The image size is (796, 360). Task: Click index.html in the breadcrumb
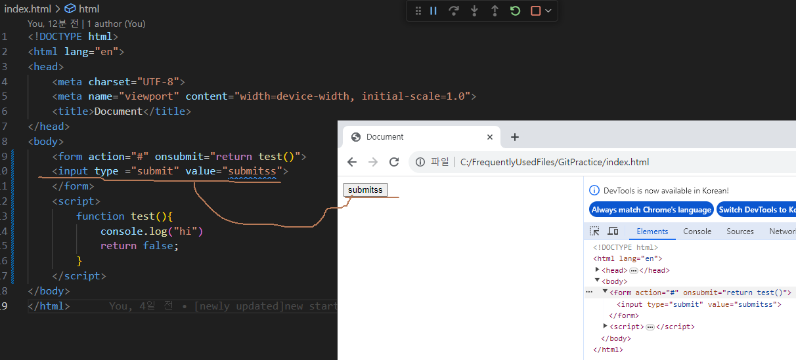tap(26, 9)
